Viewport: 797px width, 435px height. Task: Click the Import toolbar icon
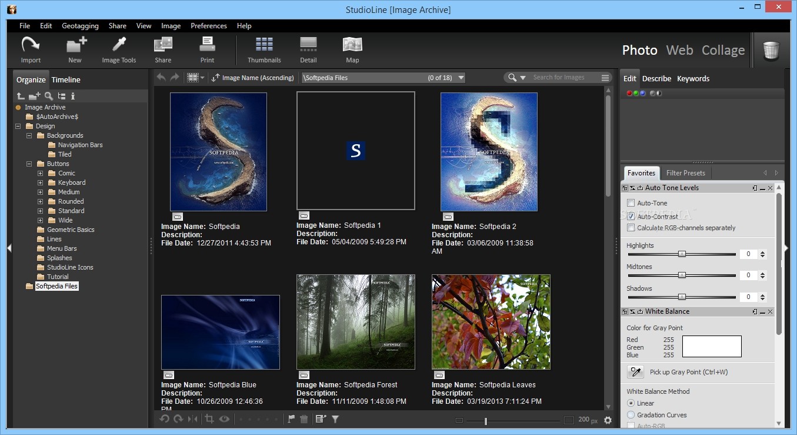[x=31, y=45]
